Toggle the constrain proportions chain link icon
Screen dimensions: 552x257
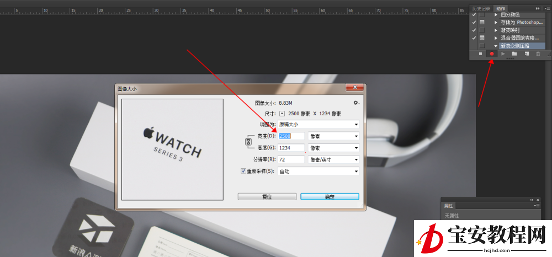248,142
